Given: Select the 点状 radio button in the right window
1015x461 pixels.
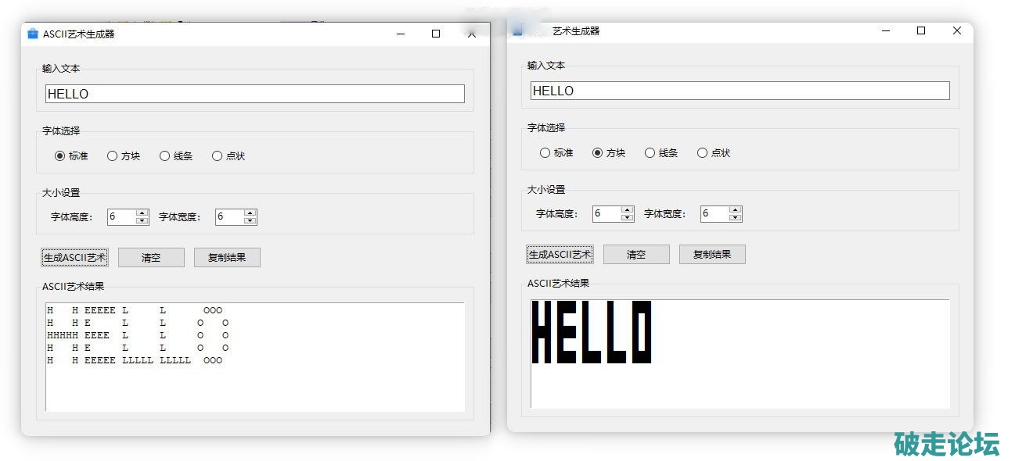Looking at the screenshot, I should click(x=702, y=153).
